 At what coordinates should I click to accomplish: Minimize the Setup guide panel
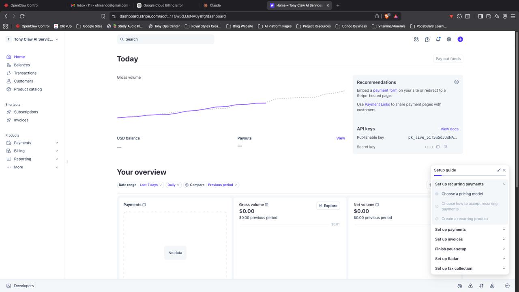click(499, 170)
